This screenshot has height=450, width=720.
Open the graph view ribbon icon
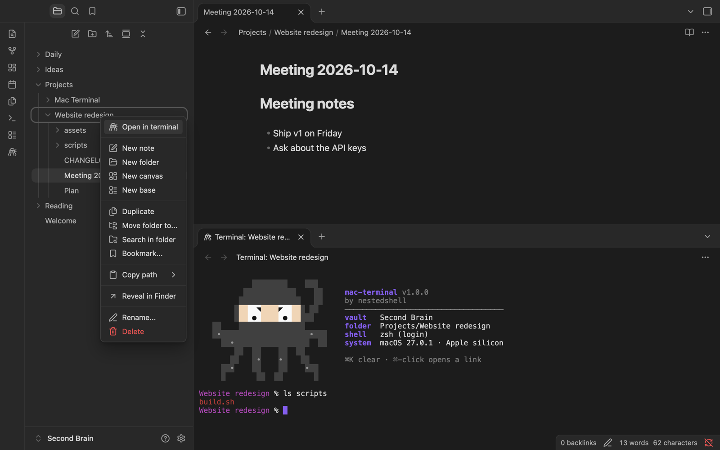[12, 50]
